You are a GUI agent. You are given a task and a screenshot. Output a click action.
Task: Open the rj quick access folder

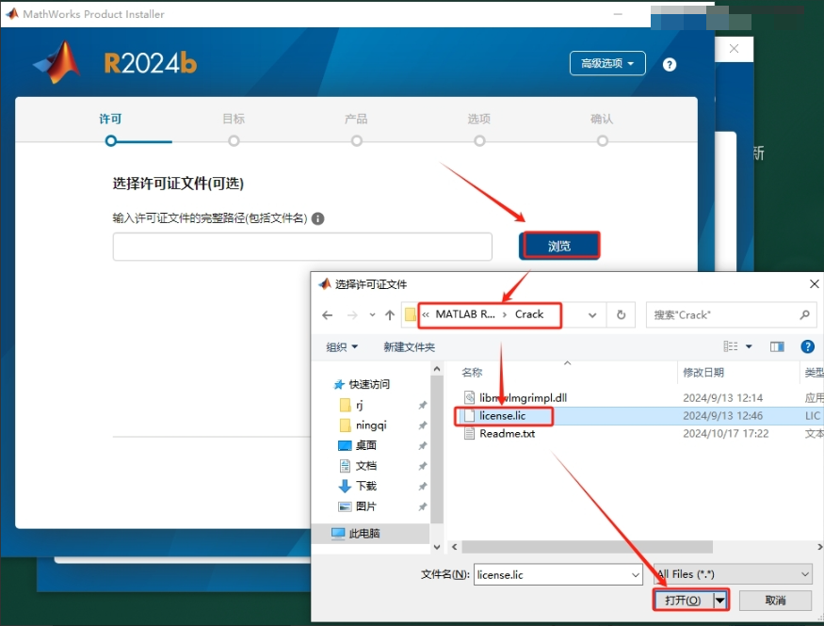(x=360, y=405)
